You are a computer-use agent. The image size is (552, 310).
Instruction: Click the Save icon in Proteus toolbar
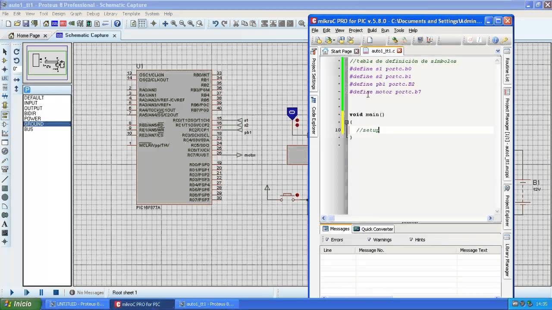26,24
